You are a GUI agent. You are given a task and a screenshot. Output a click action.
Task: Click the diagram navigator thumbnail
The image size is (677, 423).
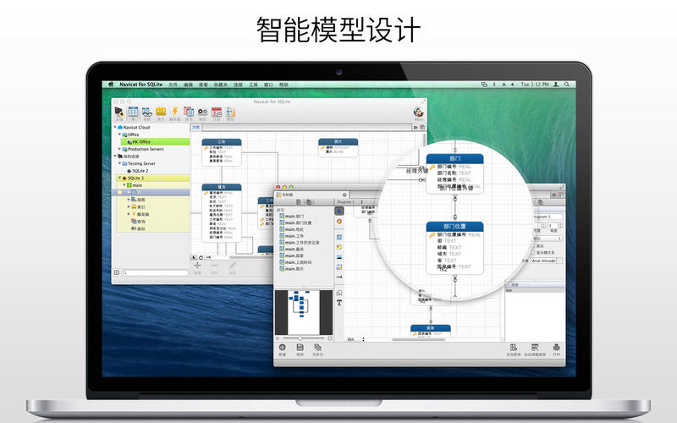click(x=304, y=312)
